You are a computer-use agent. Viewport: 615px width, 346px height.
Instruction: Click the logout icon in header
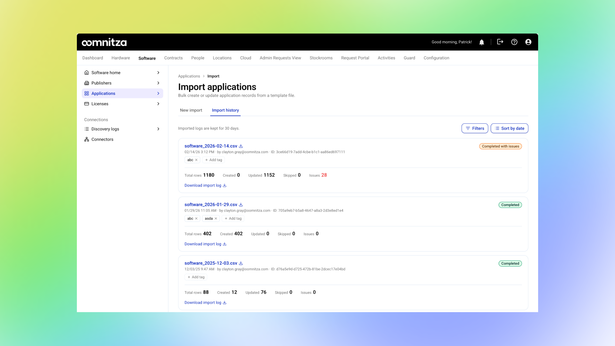pyautogui.click(x=500, y=42)
